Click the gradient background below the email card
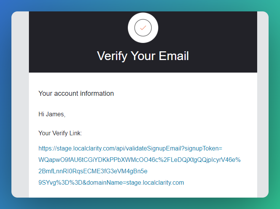The image size is (280, 209). tap(140, 203)
